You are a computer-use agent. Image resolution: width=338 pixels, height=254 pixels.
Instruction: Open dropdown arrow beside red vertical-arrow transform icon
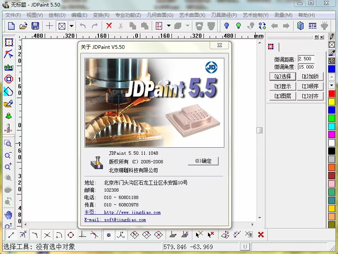[x=169, y=26]
